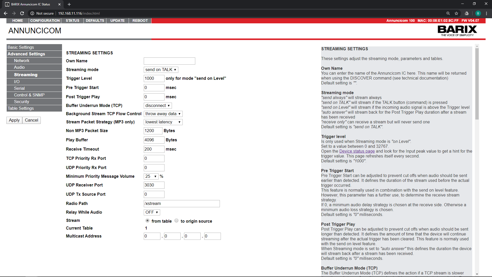492x277 pixels.
Task: Open the Relay While Audio dropdown
Action: click(152, 212)
